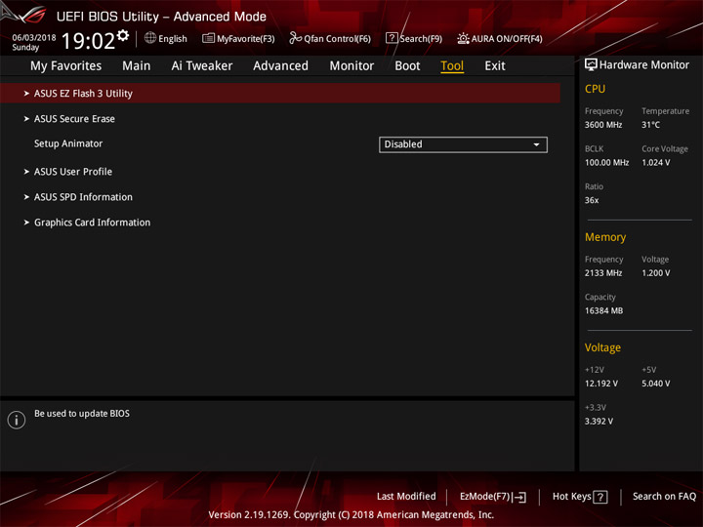Click CPU temperature value 31°C

pos(650,125)
